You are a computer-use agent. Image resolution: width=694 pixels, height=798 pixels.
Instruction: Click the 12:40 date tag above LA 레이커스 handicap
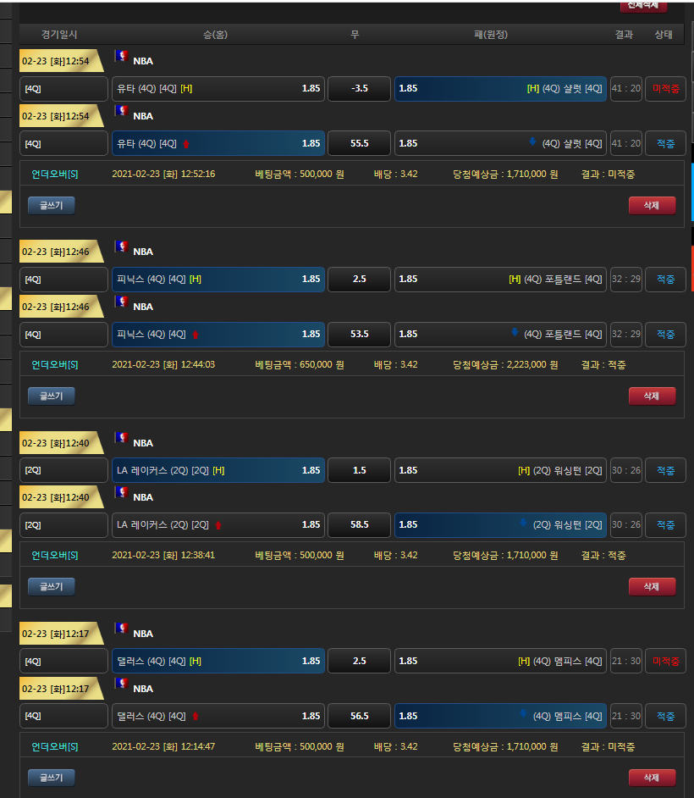(x=58, y=443)
